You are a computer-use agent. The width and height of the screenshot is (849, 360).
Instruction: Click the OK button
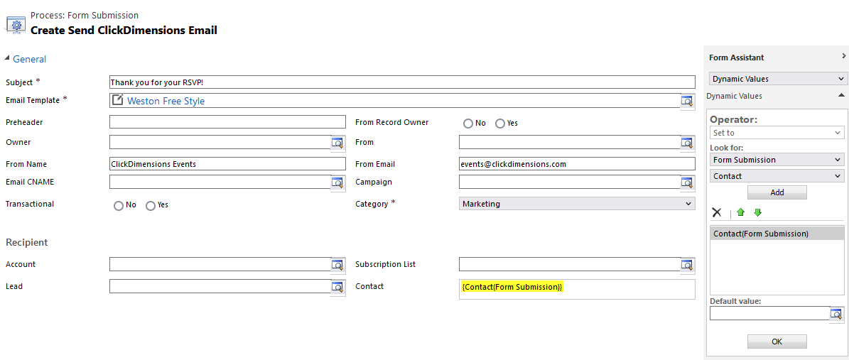[777, 342]
